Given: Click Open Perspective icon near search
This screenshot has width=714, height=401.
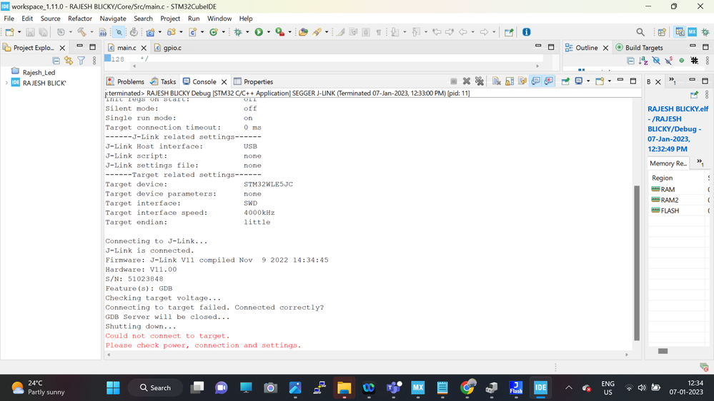Looking at the screenshot, I should click(x=662, y=32).
